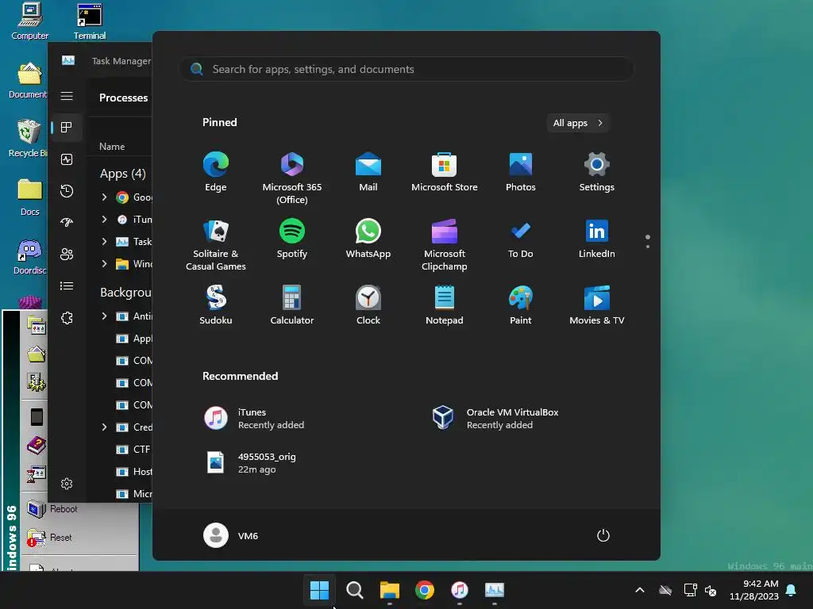Viewport: 813px width, 609px height.
Task: Open App history tab in Task Manager
Action: 67,191
